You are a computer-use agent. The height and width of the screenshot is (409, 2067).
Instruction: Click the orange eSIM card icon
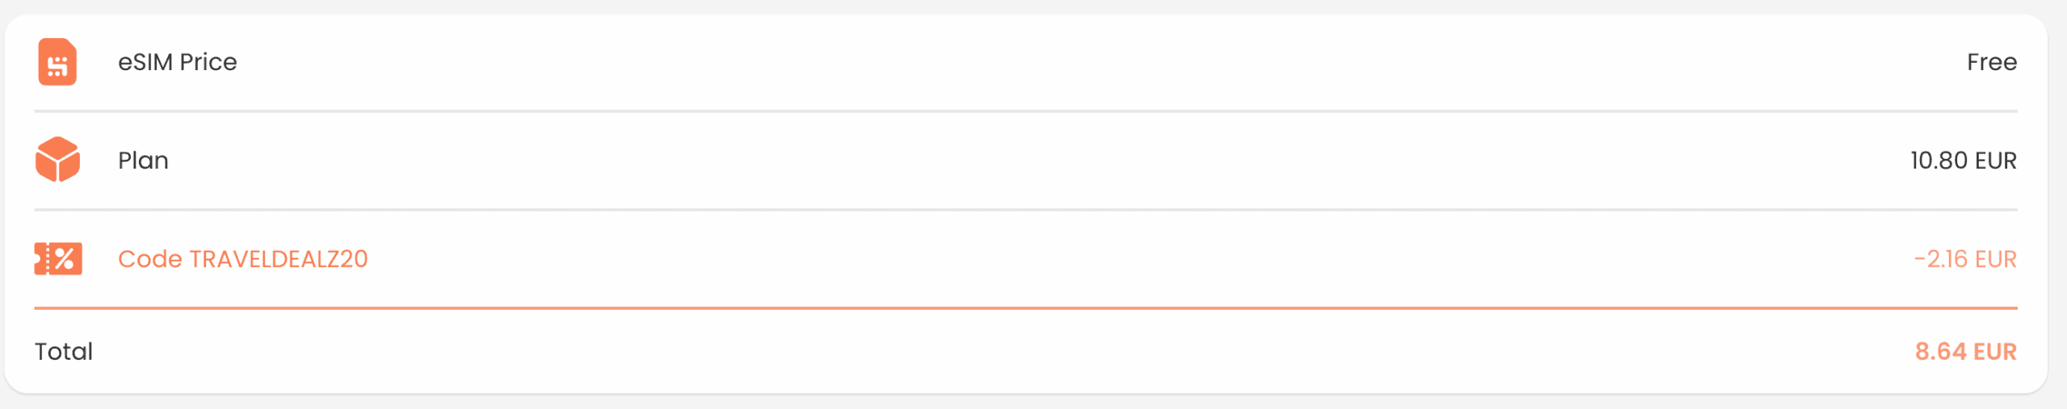57,62
